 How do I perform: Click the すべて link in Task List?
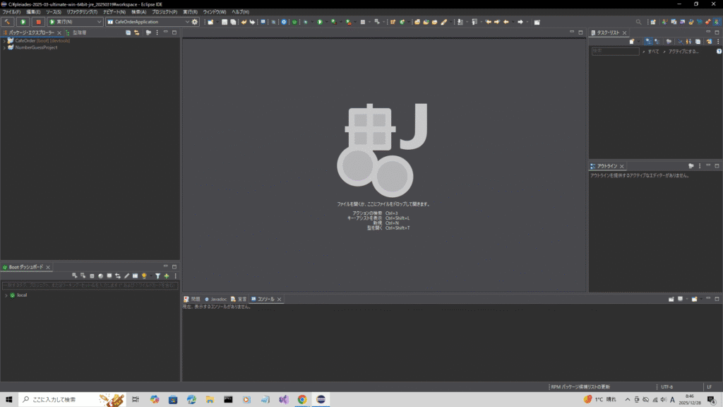click(x=653, y=52)
